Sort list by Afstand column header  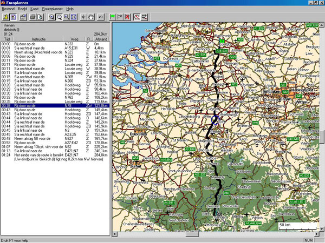[x=101, y=39]
